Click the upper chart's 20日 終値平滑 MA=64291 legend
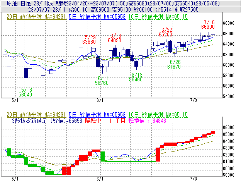Viewport: 241px width, 184px height. pos(36,17)
